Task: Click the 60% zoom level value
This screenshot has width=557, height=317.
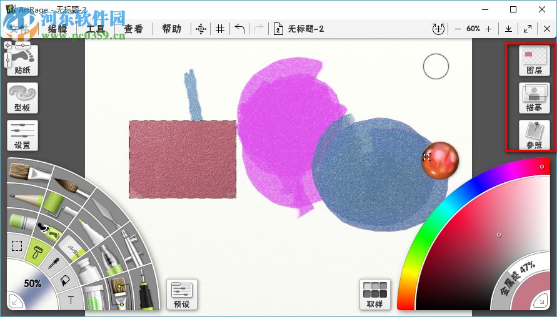Action: (473, 29)
